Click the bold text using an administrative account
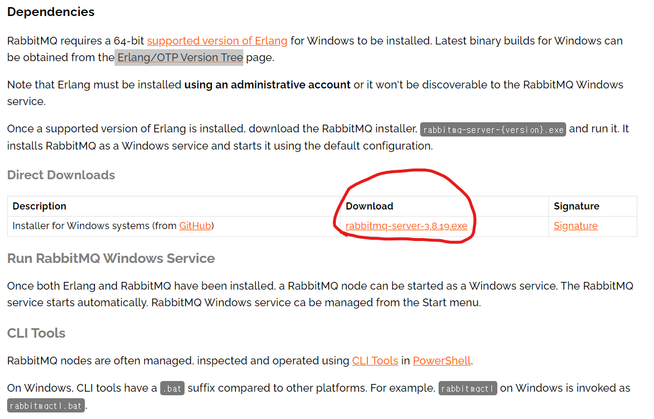 [x=267, y=85]
